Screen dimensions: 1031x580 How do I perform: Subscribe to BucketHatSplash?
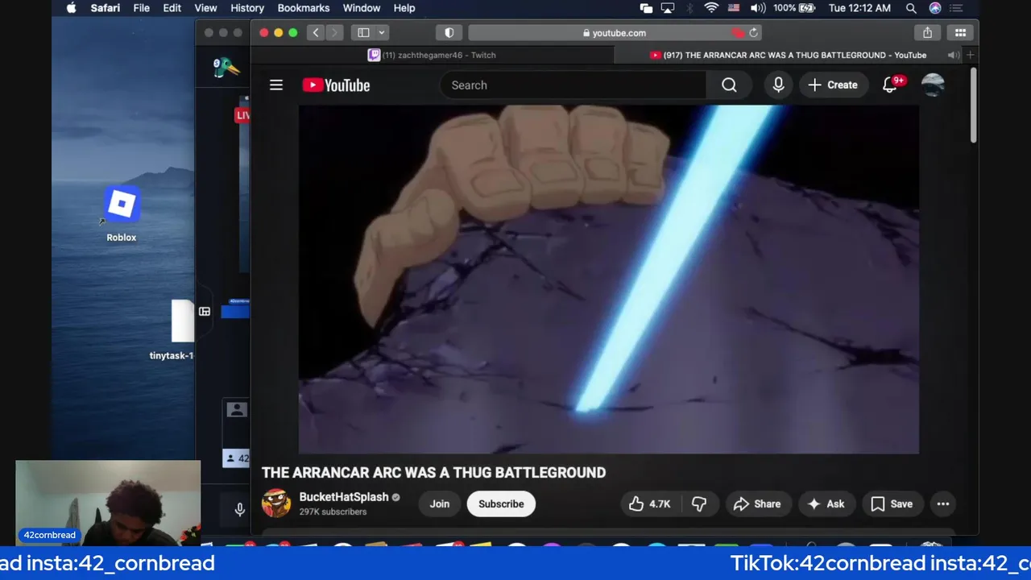point(501,503)
